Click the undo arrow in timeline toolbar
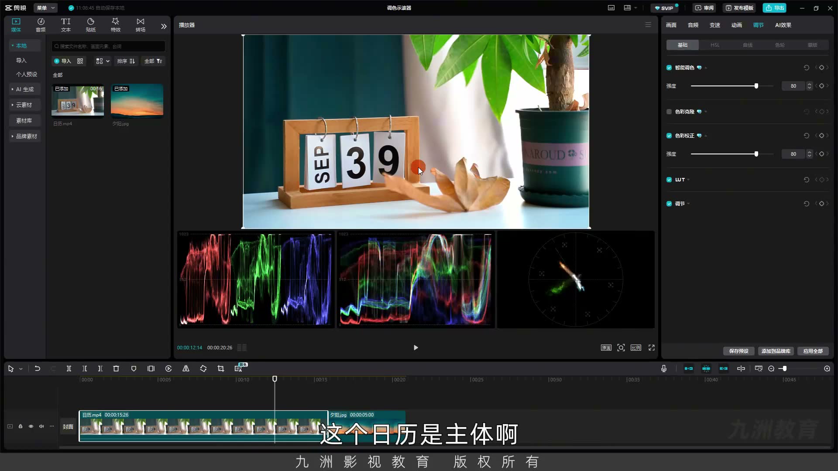This screenshot has width=838, height=471. [x=38, y=369]
